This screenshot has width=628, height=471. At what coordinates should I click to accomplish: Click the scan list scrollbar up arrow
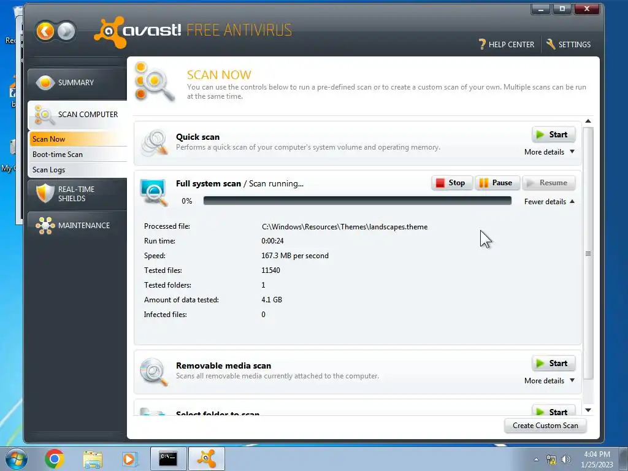pyautogui.click(x=588, y=121)
